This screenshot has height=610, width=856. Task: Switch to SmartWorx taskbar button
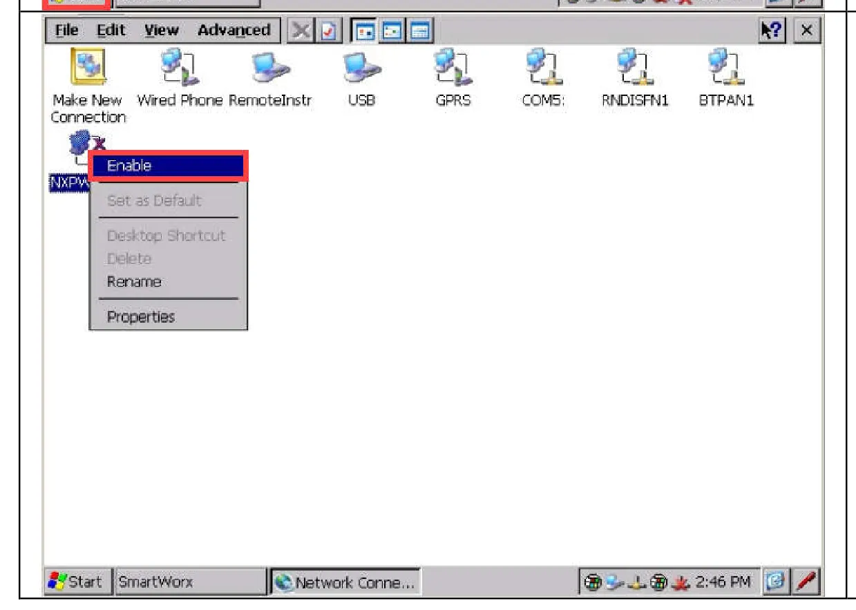189,582
